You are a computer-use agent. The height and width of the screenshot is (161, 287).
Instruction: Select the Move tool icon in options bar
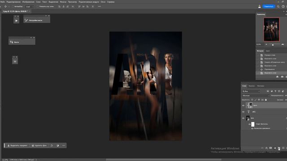(x=5, y=6)
